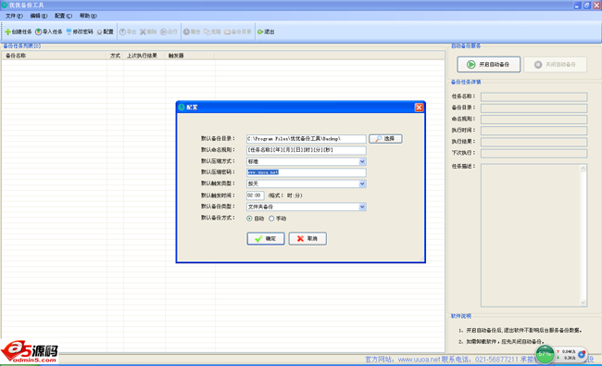The width and height of the screenshot is (602, 366).
Task: Open the 文件 menu
Action: tap(14, 16)
